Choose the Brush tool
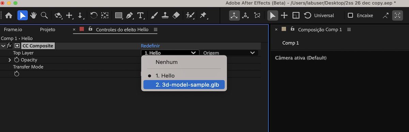 (154, 15)
